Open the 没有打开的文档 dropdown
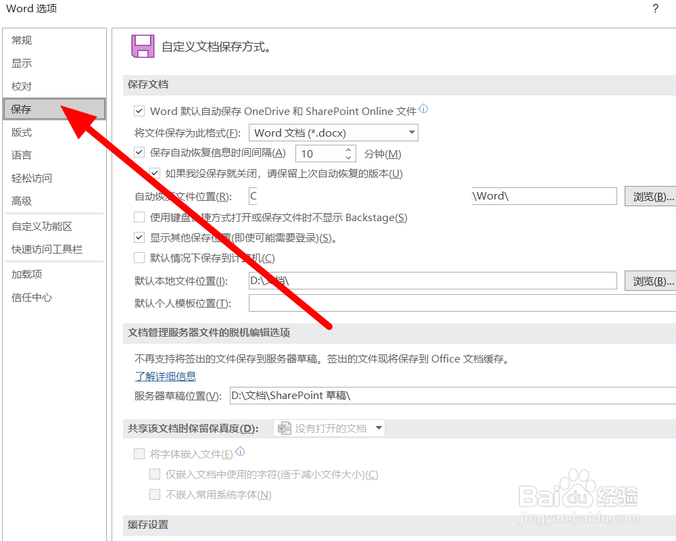This screenshot has height=541, width=676. tap(329, 428)
